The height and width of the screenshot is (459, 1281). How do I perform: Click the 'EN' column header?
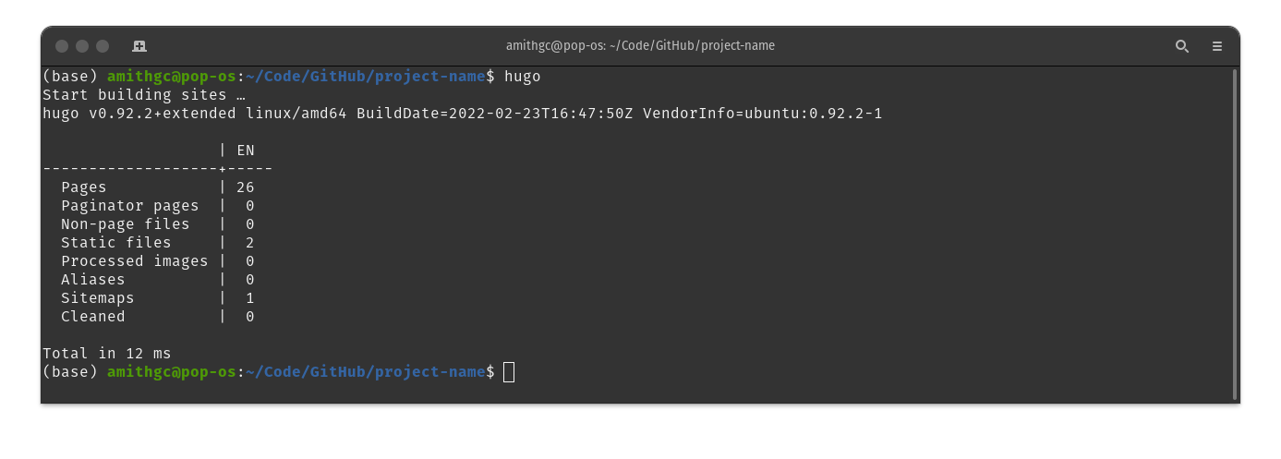pyautogui.click(x=246, y=151)
